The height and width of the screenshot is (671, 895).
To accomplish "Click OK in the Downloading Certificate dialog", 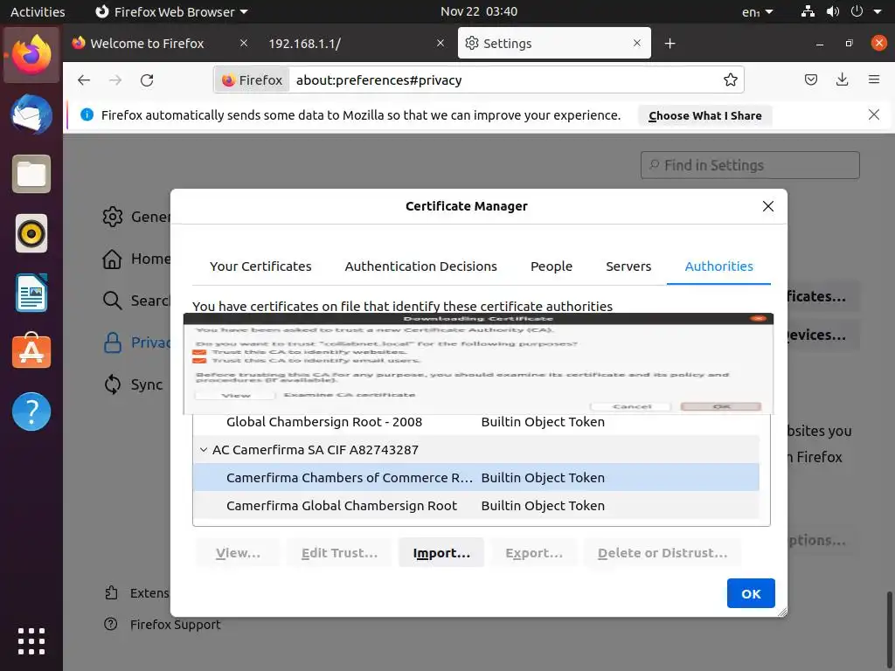I will coord(721,407).
